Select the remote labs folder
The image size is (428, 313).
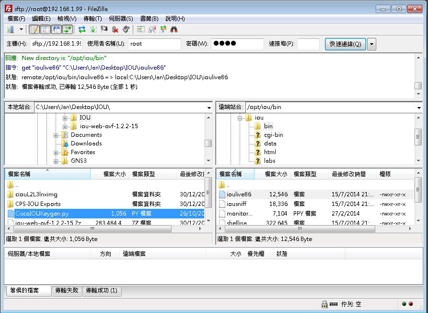[269, 161]
